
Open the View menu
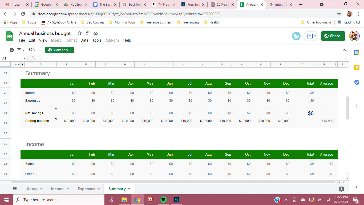click(x=43, y=40)
